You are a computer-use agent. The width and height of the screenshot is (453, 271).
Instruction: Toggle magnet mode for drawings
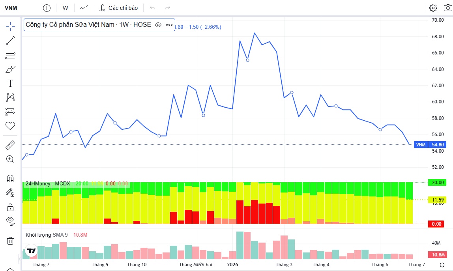click(10, 179)
